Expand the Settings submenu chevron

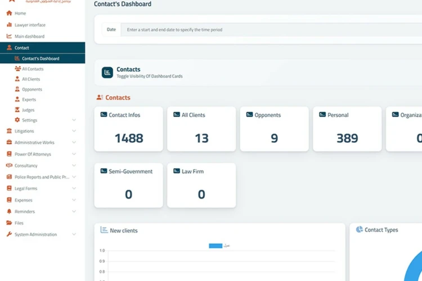pos(74,120)
